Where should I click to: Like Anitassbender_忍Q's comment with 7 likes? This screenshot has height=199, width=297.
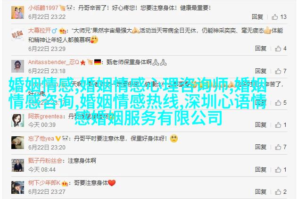[278, 71]
